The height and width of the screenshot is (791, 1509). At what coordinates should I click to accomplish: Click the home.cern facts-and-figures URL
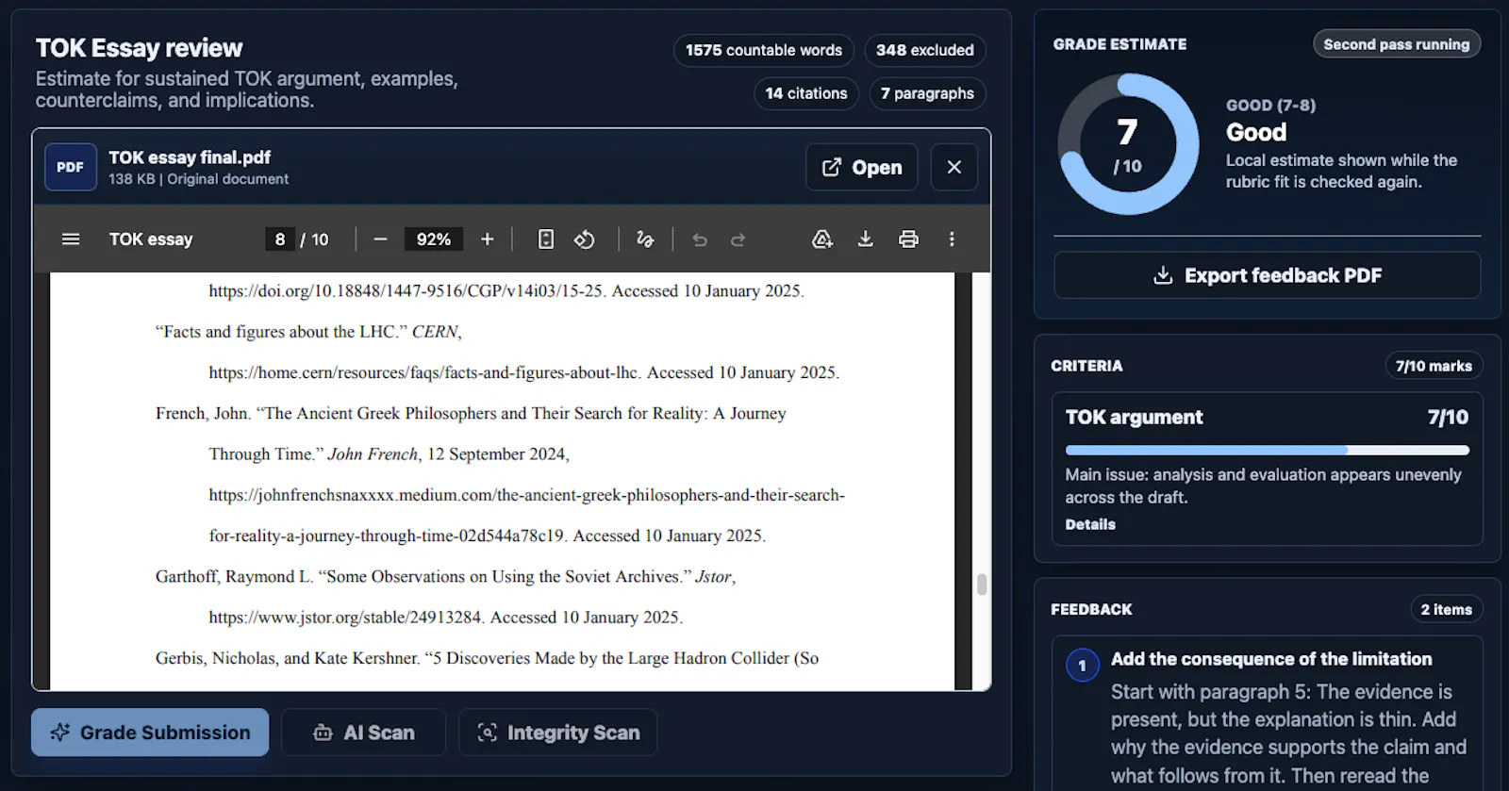click(x=425, y=372)
